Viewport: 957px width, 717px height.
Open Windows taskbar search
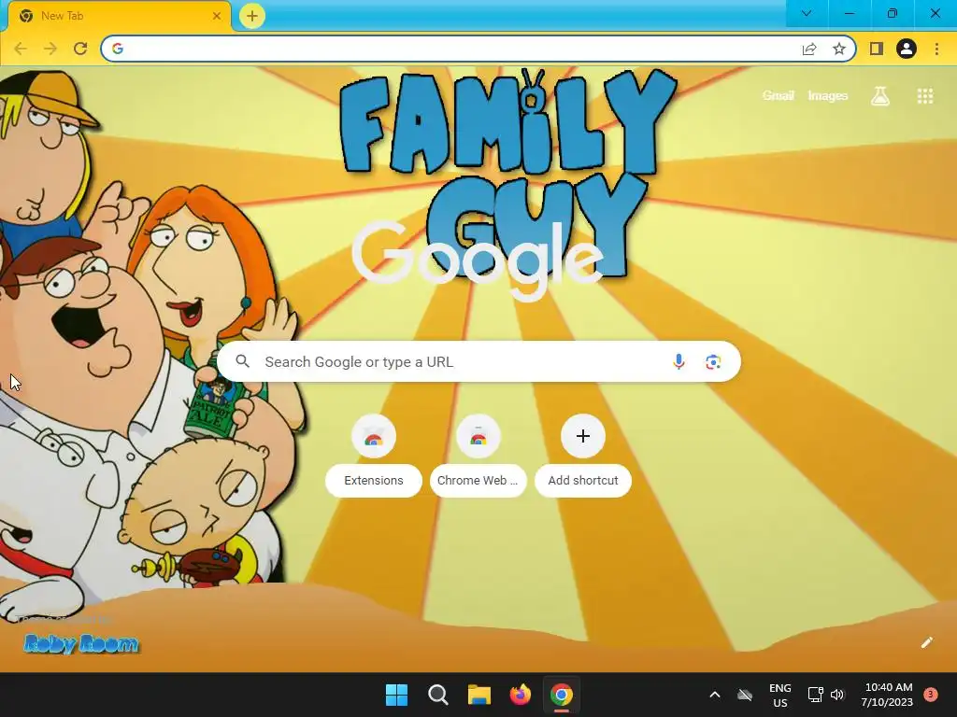438,695
